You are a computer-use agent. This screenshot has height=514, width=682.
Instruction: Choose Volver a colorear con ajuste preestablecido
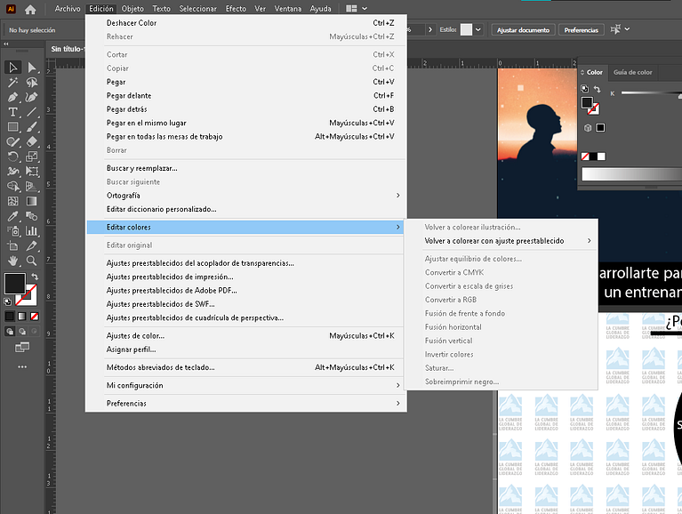click(x=494, y=241)
